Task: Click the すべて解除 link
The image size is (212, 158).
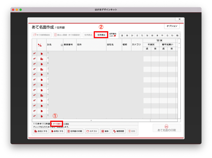Action: [x=66, y=124]
